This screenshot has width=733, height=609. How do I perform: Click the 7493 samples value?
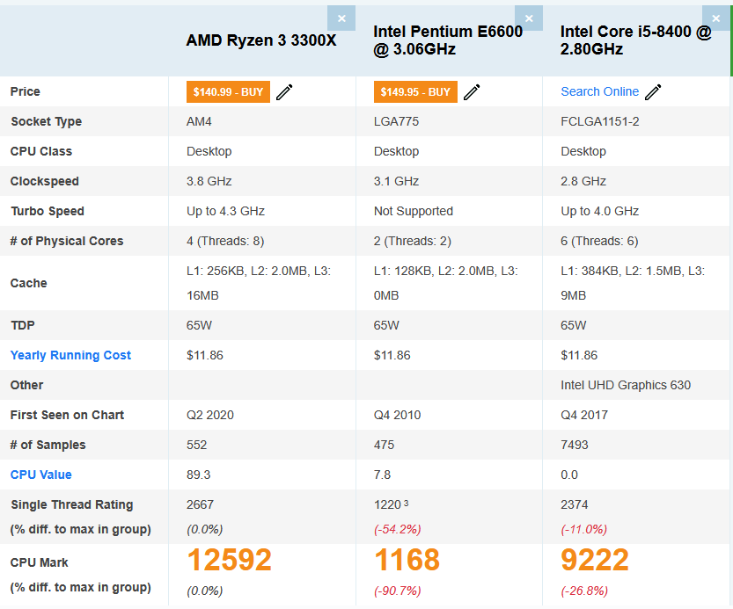pos(575,445)
